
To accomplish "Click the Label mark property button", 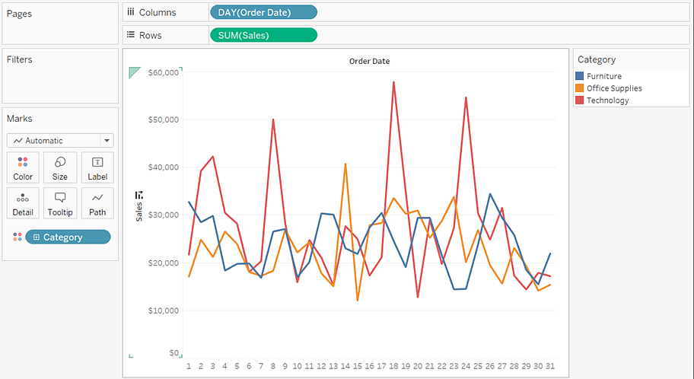I will (97, 167).
